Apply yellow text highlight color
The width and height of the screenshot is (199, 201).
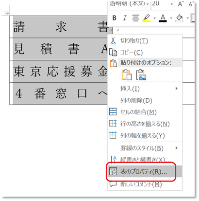(x=147, y=18)
